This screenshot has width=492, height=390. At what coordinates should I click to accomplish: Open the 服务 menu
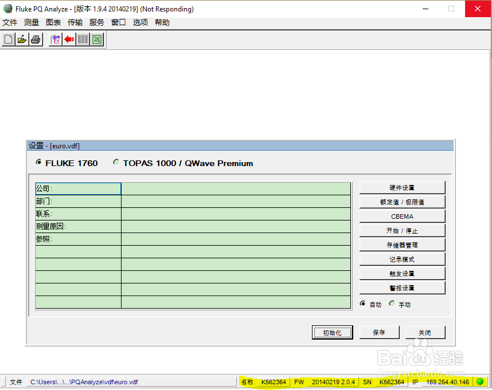(97, 22)
